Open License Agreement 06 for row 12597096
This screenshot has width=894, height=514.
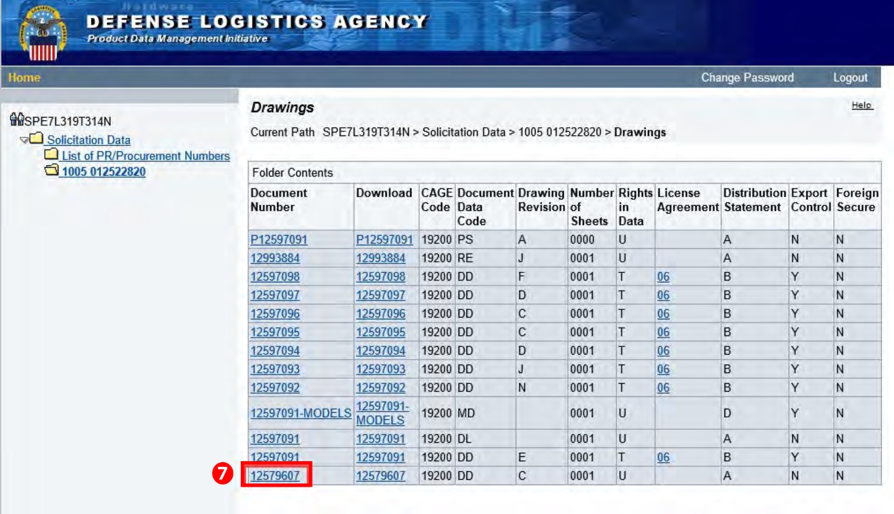click(663, 314)
